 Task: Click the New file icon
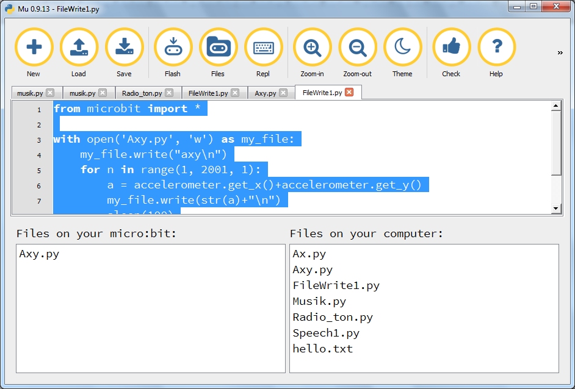point(34,48)
